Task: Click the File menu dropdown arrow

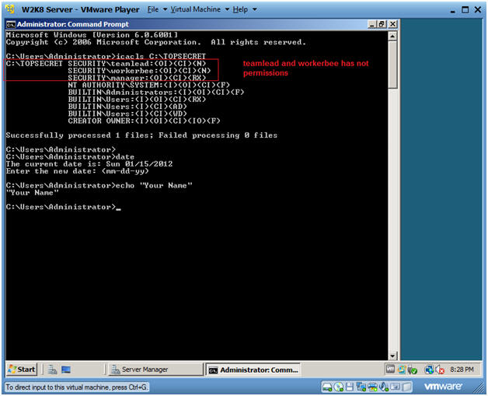Action: pyautogui.click(x=165, y=9)
